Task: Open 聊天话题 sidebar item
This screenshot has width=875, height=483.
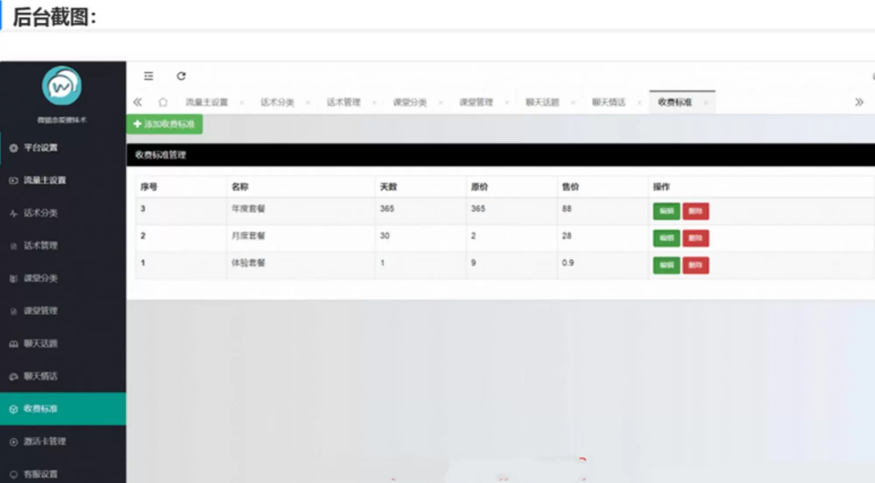Action: tap(40, 344)
